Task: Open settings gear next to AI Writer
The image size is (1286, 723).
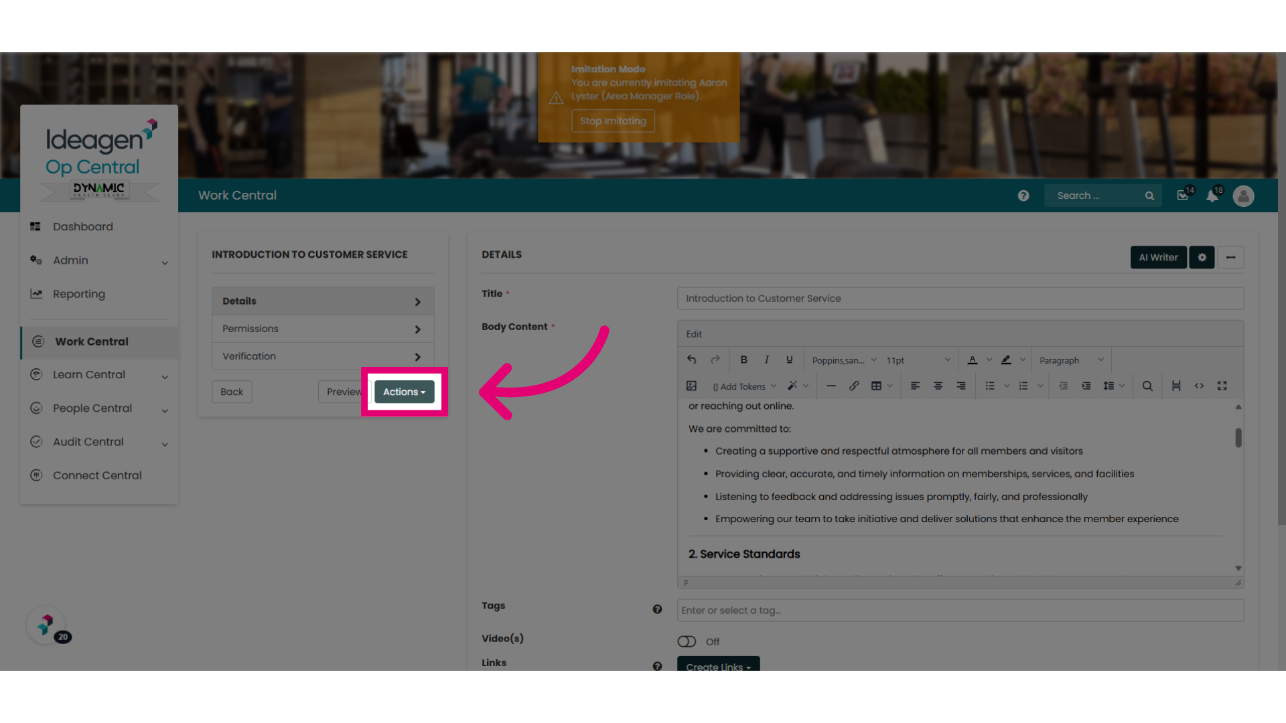Action: coord(1202,257)
